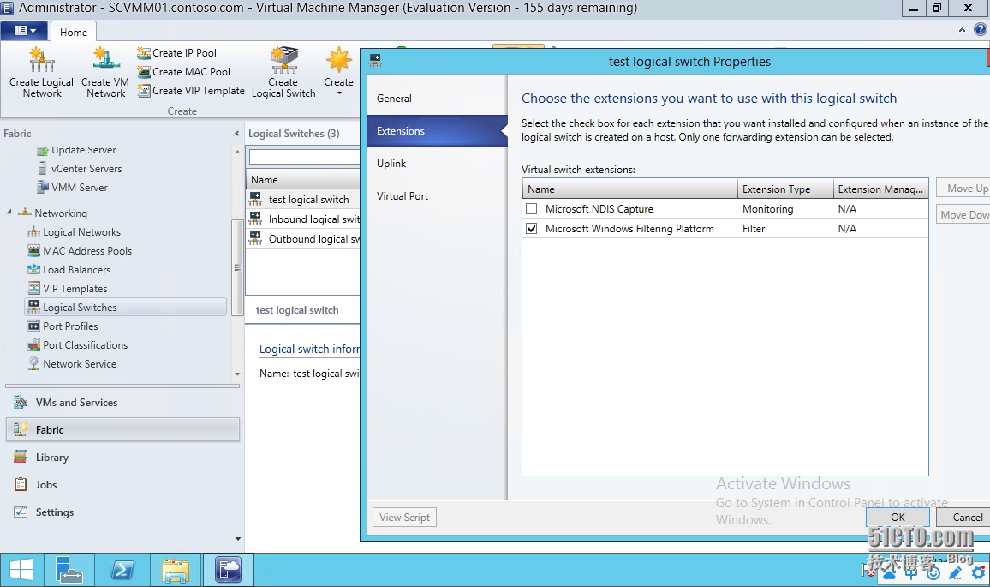Open the Settings workspace
This screenshot has width=990, height=587.
122,512
